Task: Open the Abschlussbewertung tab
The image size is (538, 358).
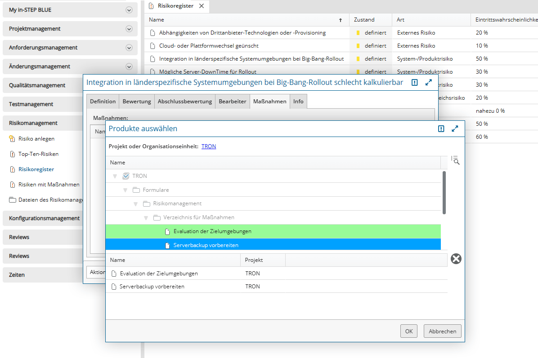Action: click(x=184, y=102)
